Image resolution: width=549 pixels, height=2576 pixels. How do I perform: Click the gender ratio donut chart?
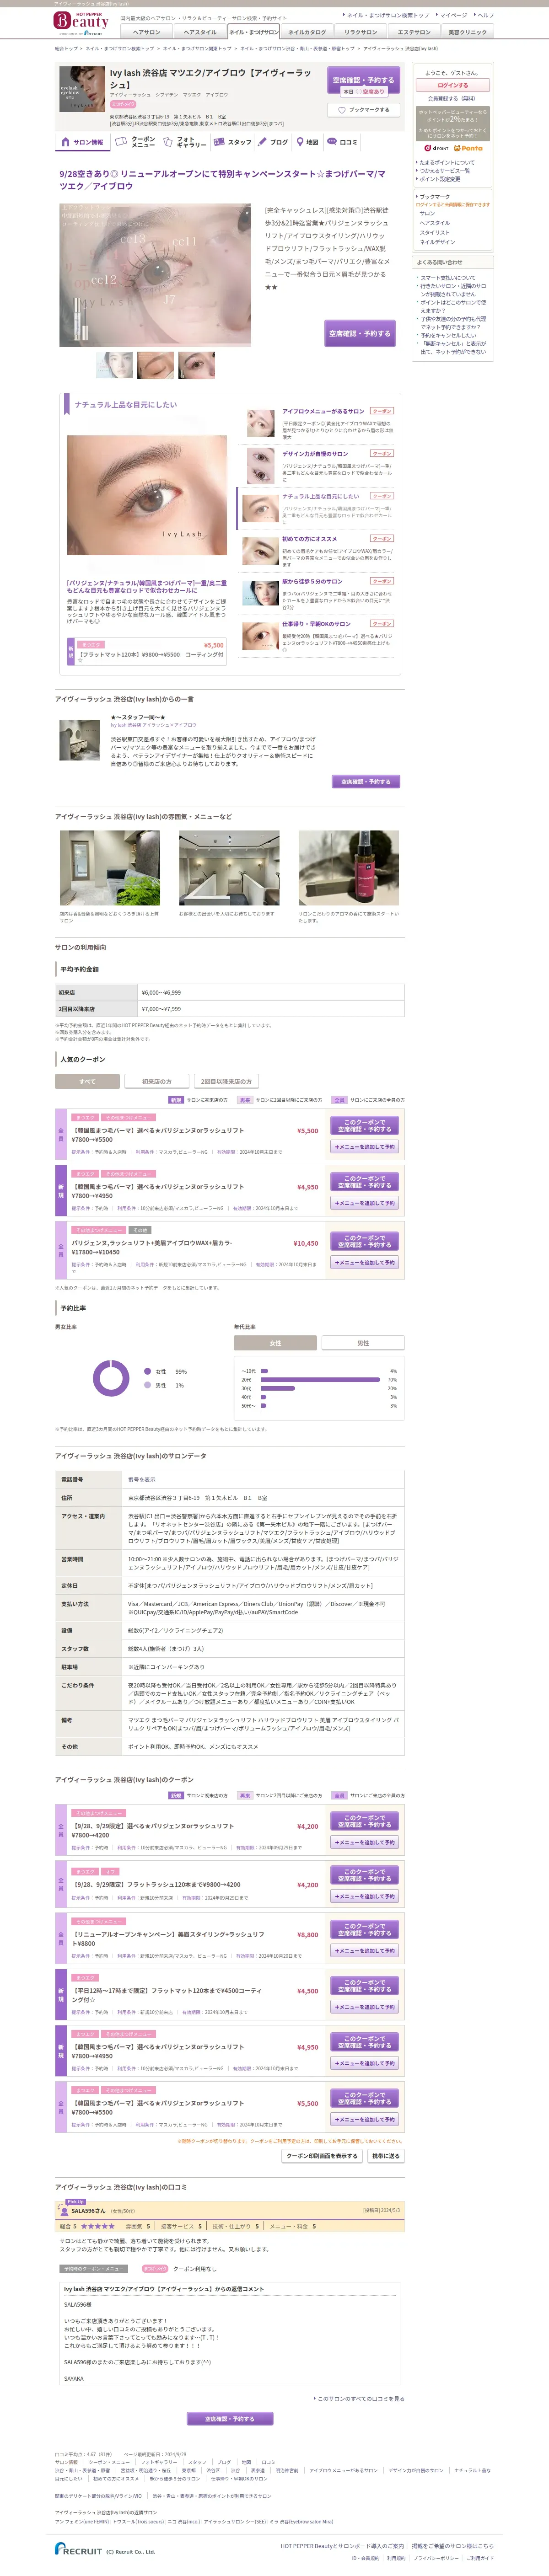[111, 1378]
